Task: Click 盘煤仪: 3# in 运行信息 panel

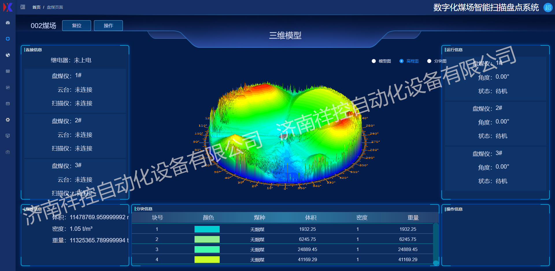Action: (x=487, y=153)
